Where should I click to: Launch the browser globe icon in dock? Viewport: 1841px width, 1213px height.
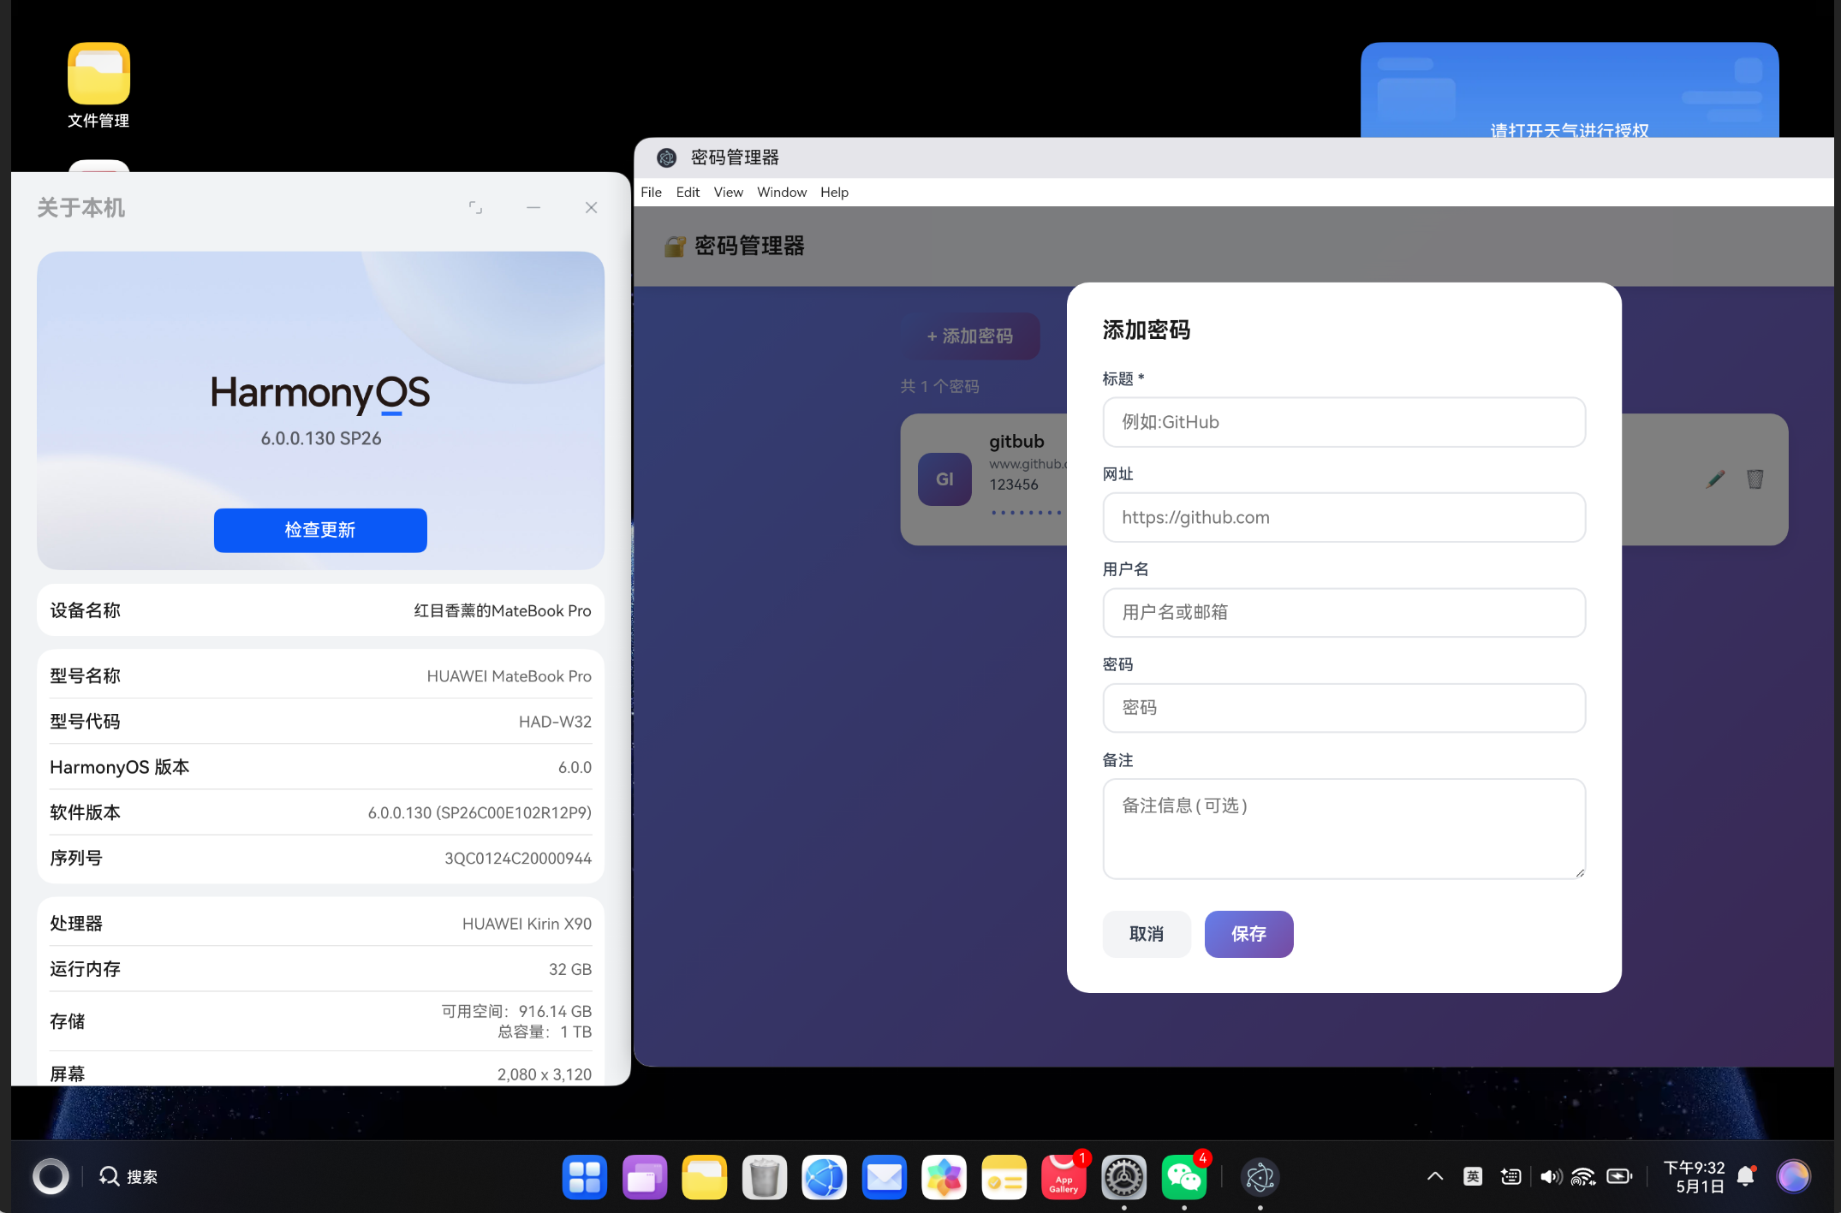point(825,1177)
